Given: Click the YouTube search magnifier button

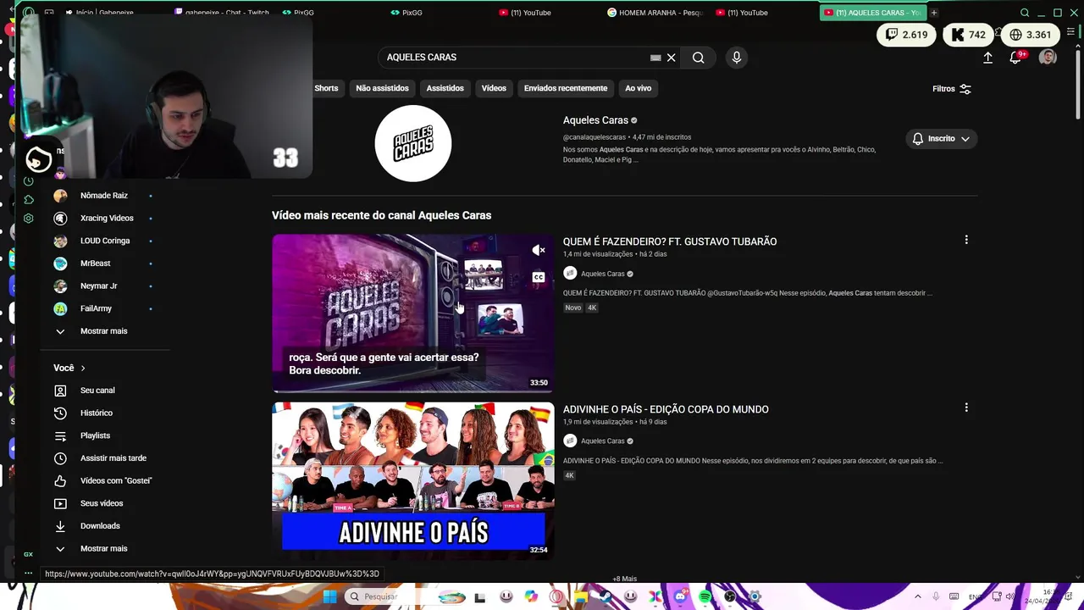Looking at the screenshot, I should click(x=698, y=58).
